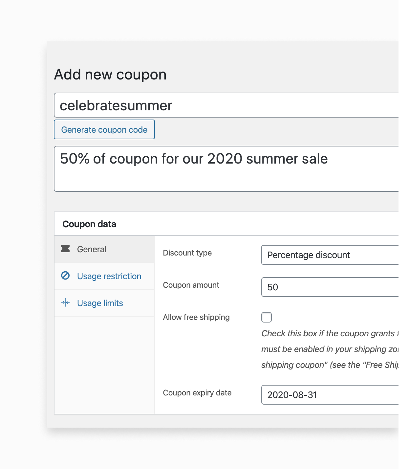Open the Usage limits tab
409x469 pixels.
pos(100,303)
